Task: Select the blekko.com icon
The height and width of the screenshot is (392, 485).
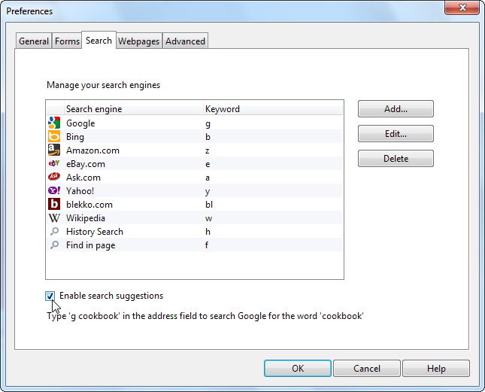Action: pyautogui.click(x=54, y=204)
